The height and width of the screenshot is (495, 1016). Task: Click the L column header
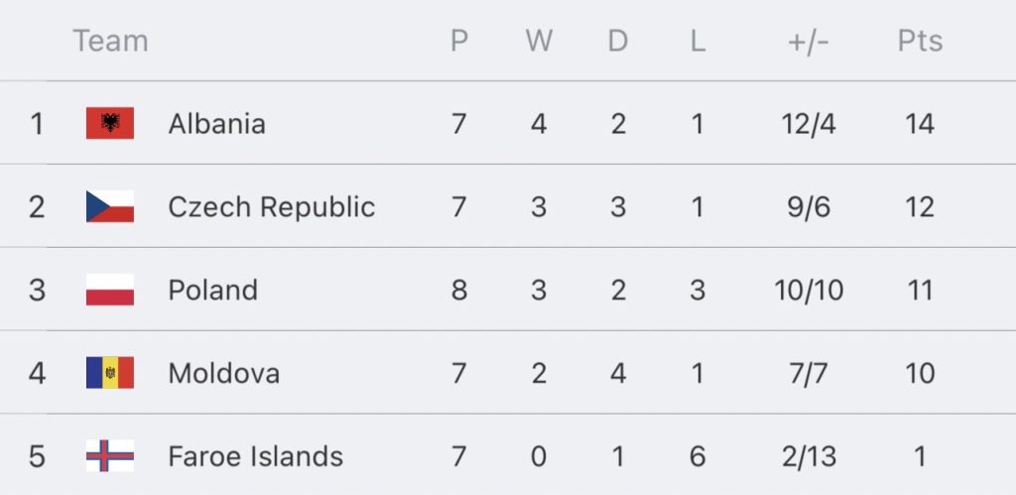pyautogui.click(x=698, y=42)
